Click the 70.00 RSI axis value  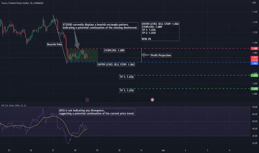(255, 107)
